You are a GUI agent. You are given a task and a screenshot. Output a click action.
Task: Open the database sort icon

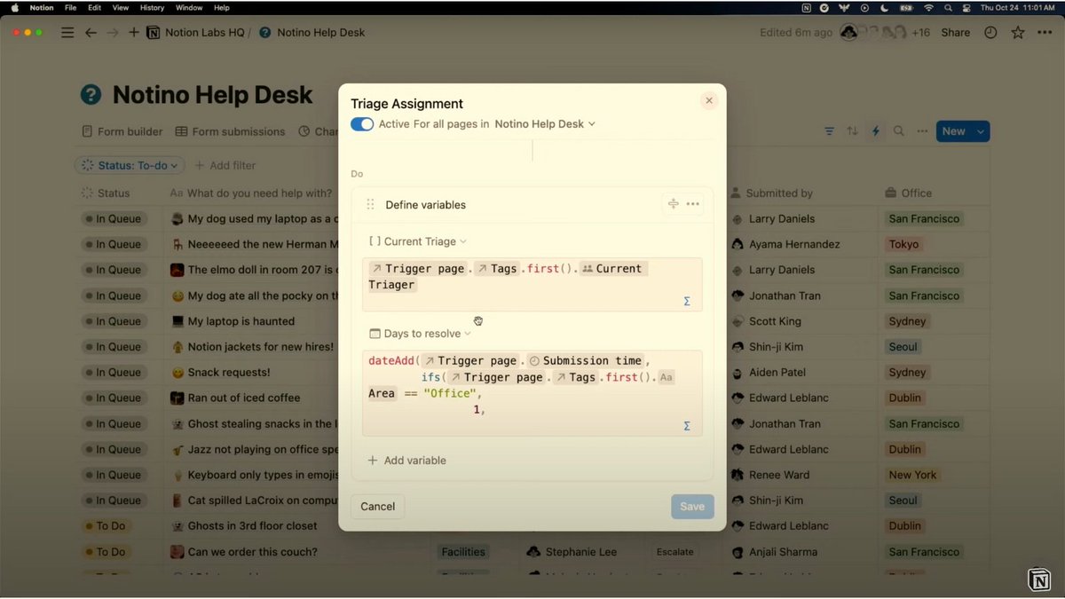click(x=852, y=131)
